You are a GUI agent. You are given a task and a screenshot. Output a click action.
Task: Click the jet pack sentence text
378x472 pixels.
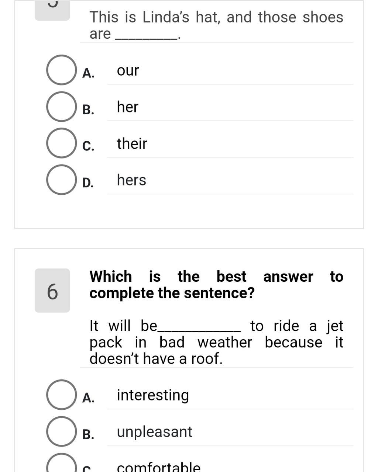pos(216,342)
